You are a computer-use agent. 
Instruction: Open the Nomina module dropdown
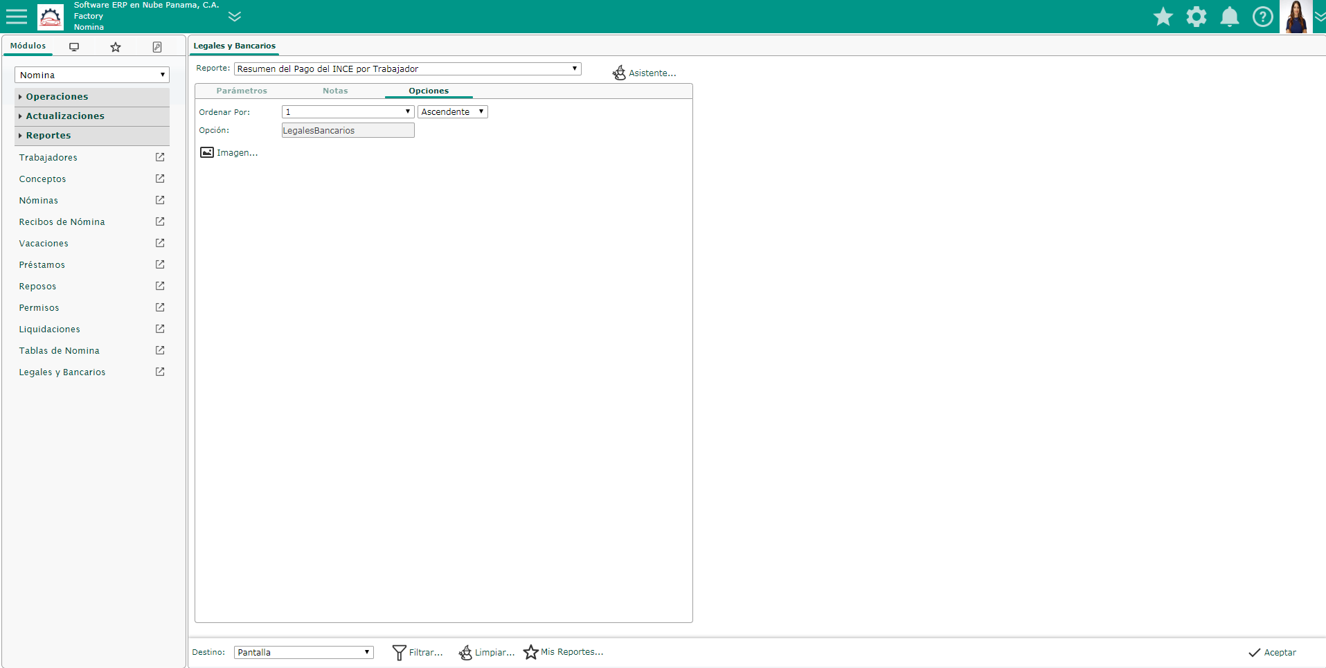92,75
